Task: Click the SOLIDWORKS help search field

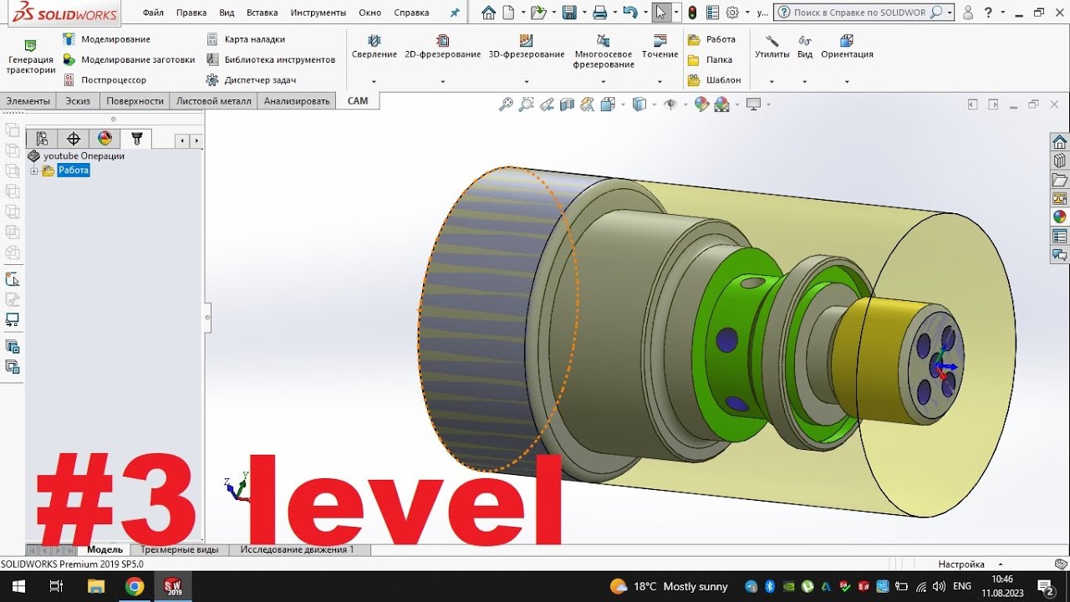Action: [x=859, y=13]
